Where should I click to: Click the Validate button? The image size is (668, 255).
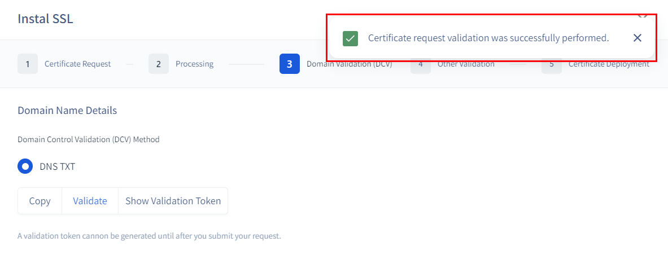[x=90, y=201]
